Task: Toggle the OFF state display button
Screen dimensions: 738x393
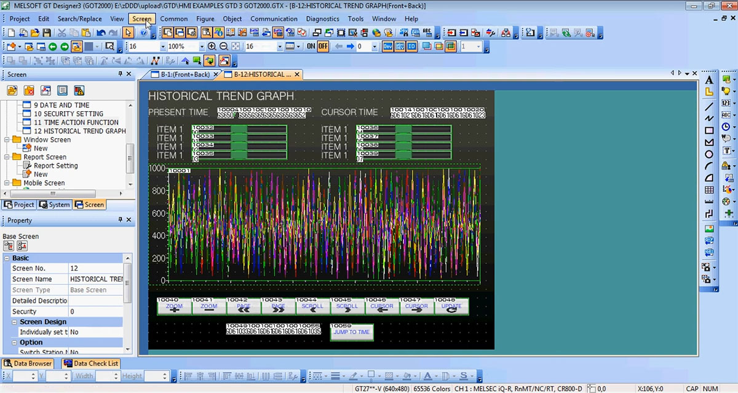Action: [x=323, y=47]
